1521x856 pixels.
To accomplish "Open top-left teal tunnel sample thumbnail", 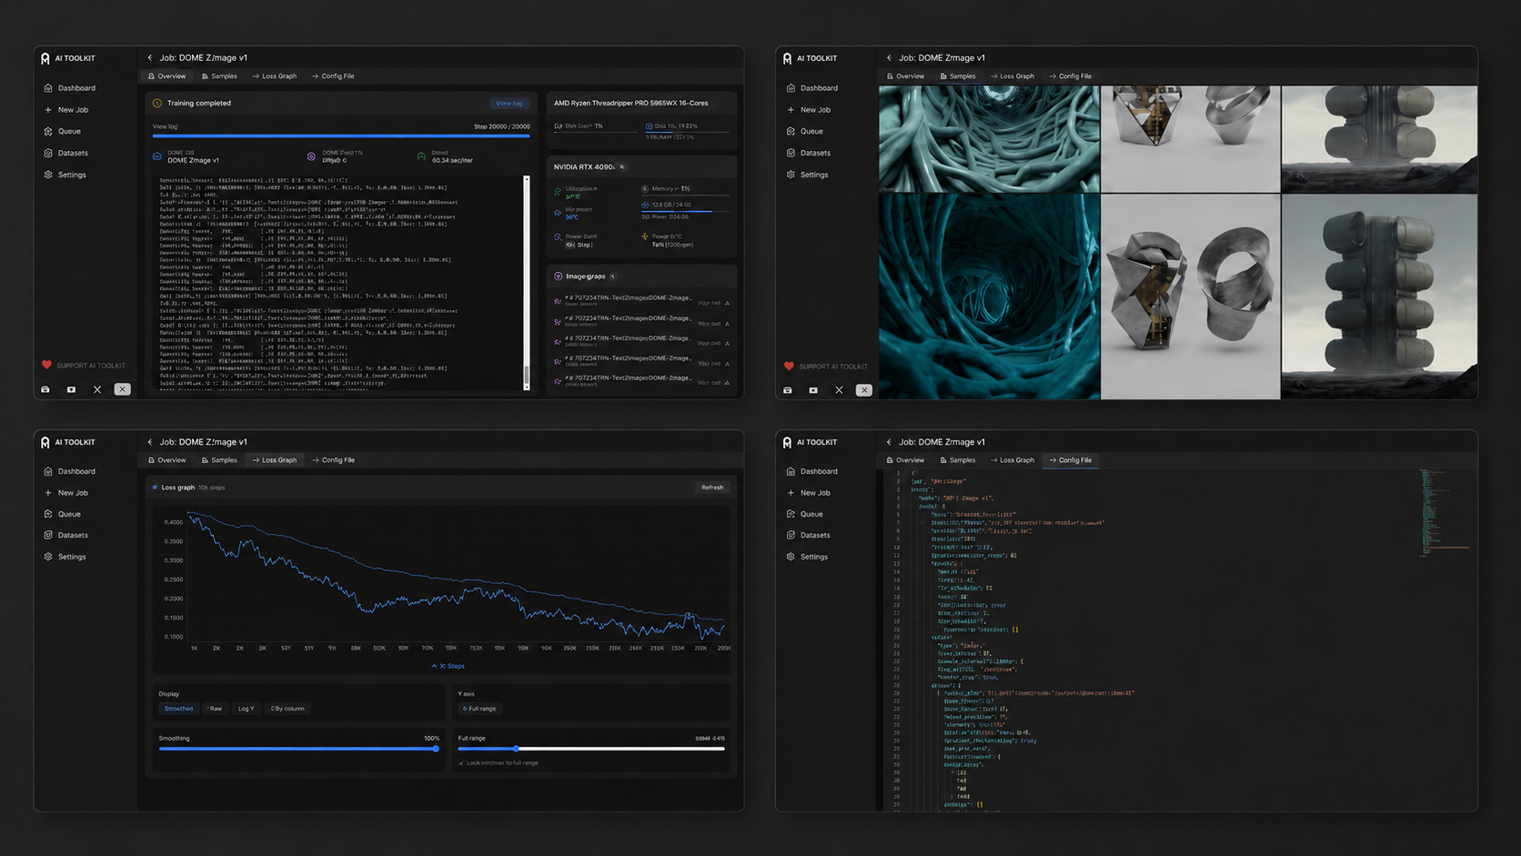I will click(989, 139).
